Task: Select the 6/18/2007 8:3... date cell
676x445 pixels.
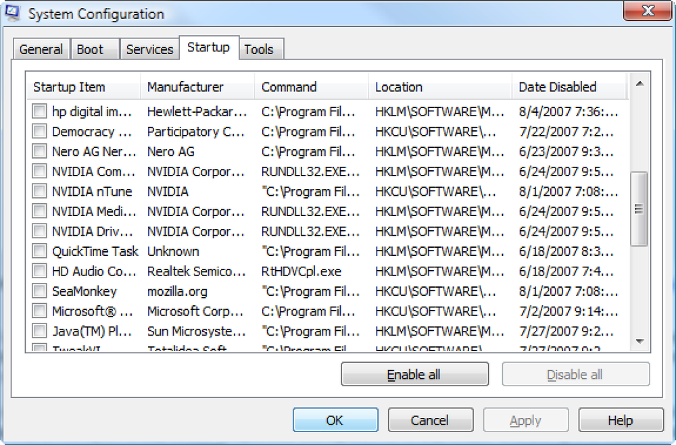Action: click(566, 251)
